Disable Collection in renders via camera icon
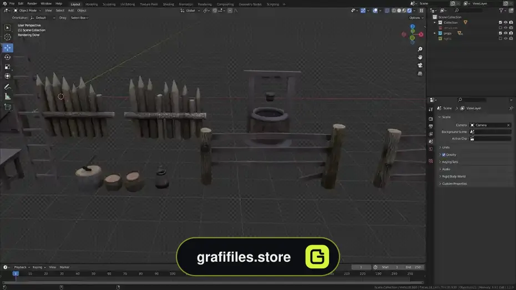 coord(511,22)
